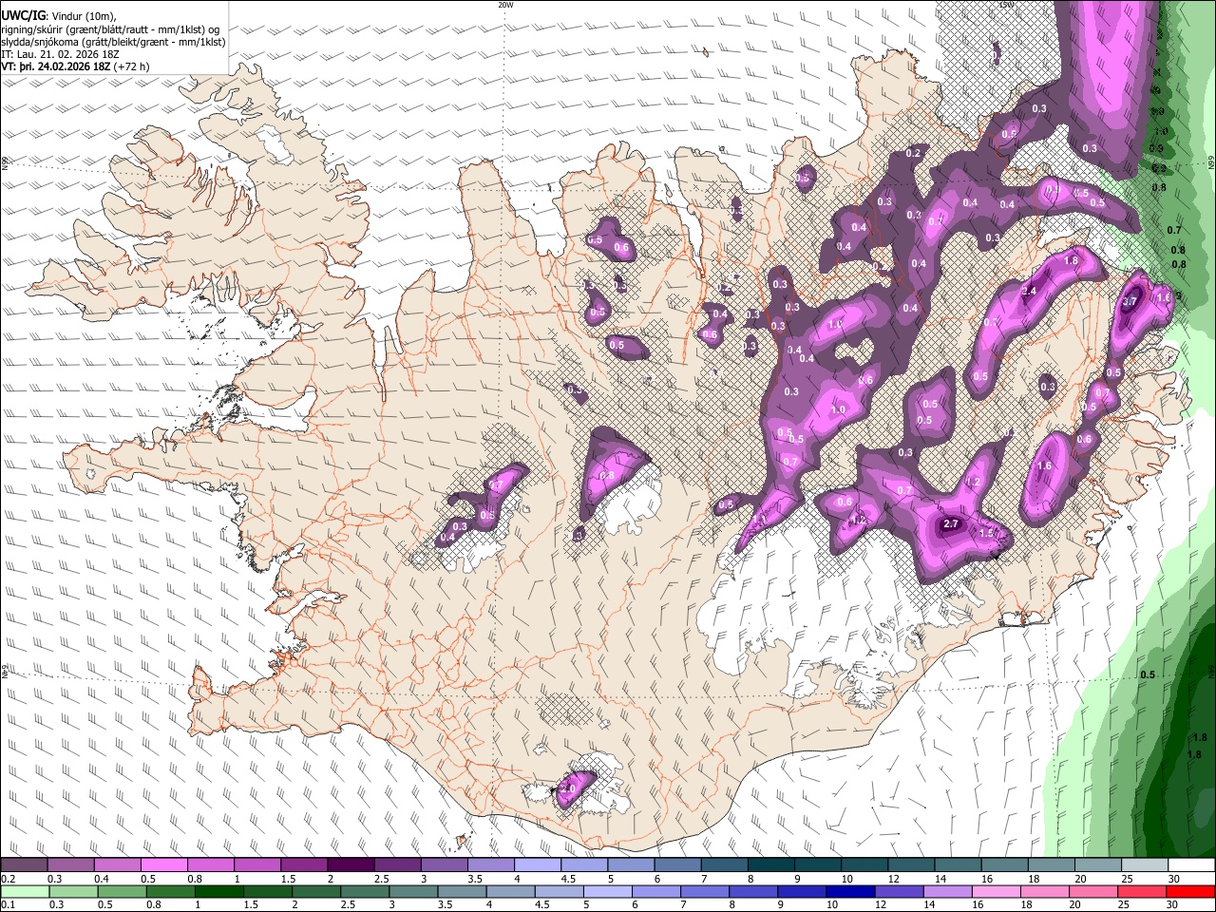This screenshot has height=912, width=1216.
Task: Select the upper legend swatch labeled 8
Action: (771, 865)
